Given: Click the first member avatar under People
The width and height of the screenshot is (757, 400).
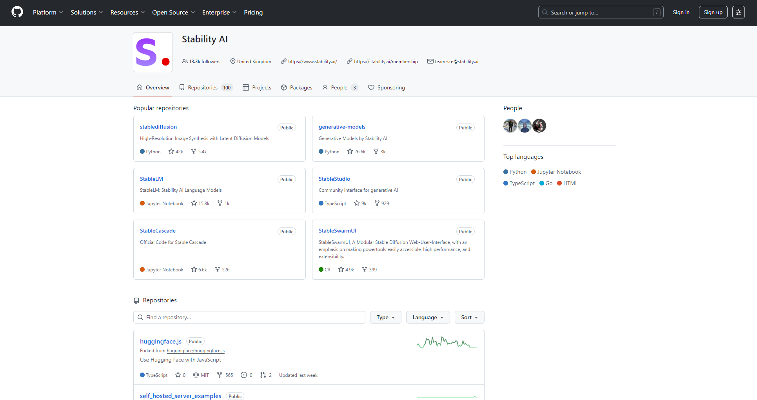Looking at the screenshot, I should (510, 125).
